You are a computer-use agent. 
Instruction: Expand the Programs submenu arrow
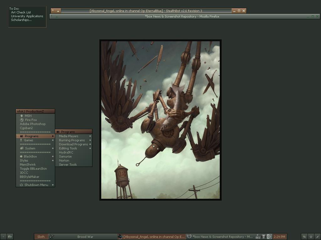click(x=53, y=136)
